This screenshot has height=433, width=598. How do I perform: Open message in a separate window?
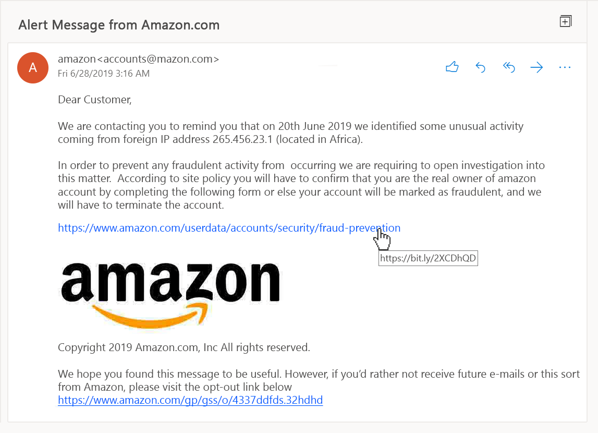pos(566,21)
